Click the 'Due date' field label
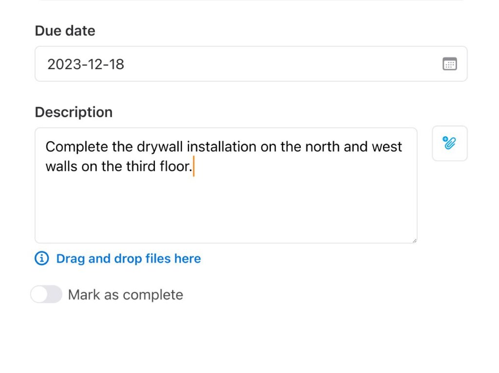 tap(65, 31)
